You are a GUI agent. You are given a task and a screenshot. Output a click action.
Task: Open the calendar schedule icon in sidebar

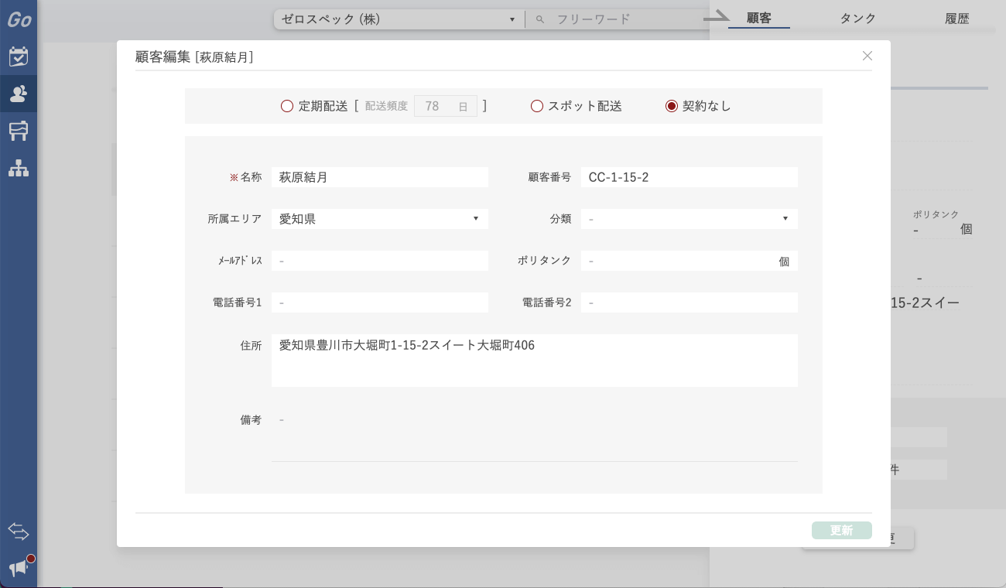click(x=19, y=56)
